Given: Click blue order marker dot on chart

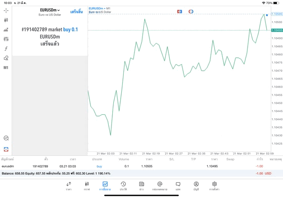Looking at the screenshot, I should tap(267, 15).
